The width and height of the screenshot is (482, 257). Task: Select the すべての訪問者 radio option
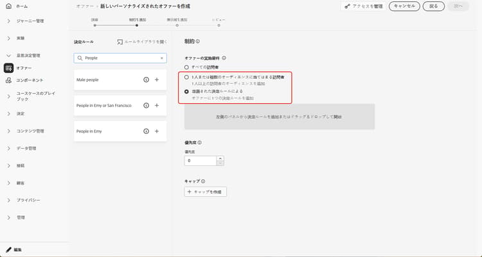pyautogui.click(x=186, y=67)
